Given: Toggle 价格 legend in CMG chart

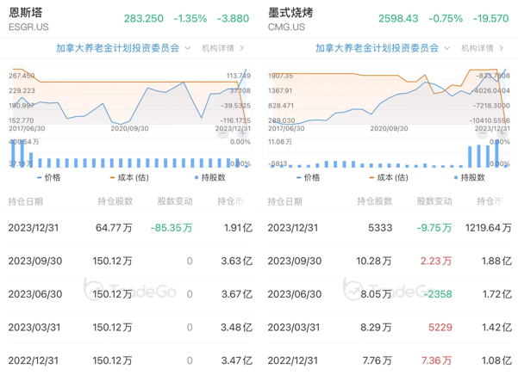Looking at the screenshot, I should click(309, 178).
